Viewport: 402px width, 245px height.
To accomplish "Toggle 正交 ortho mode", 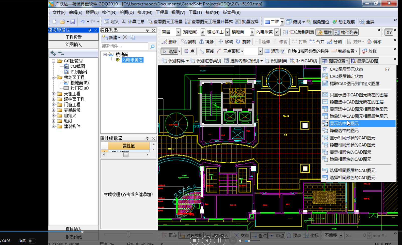I will (x=169, y=235).
